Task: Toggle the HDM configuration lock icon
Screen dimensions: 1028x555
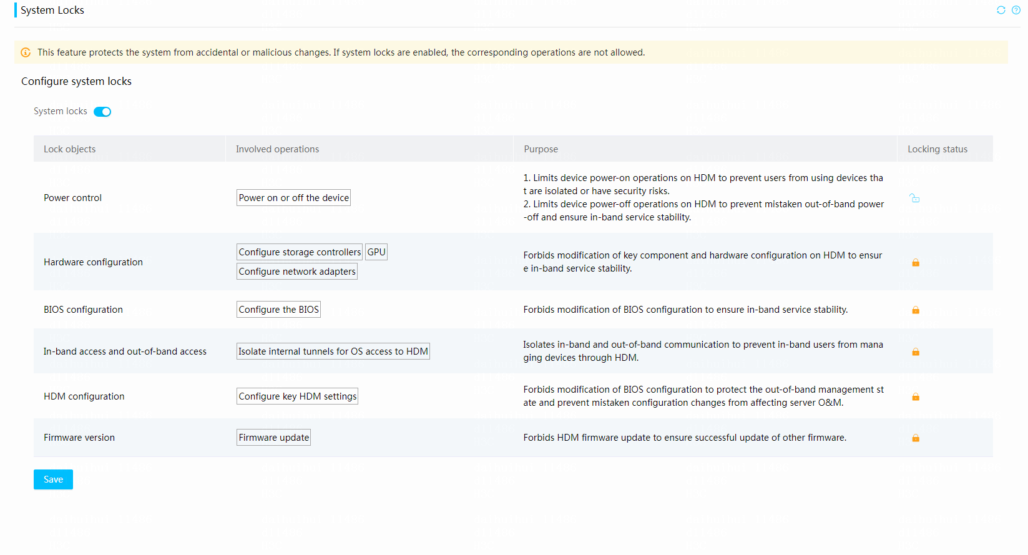Action: (916, 396)
